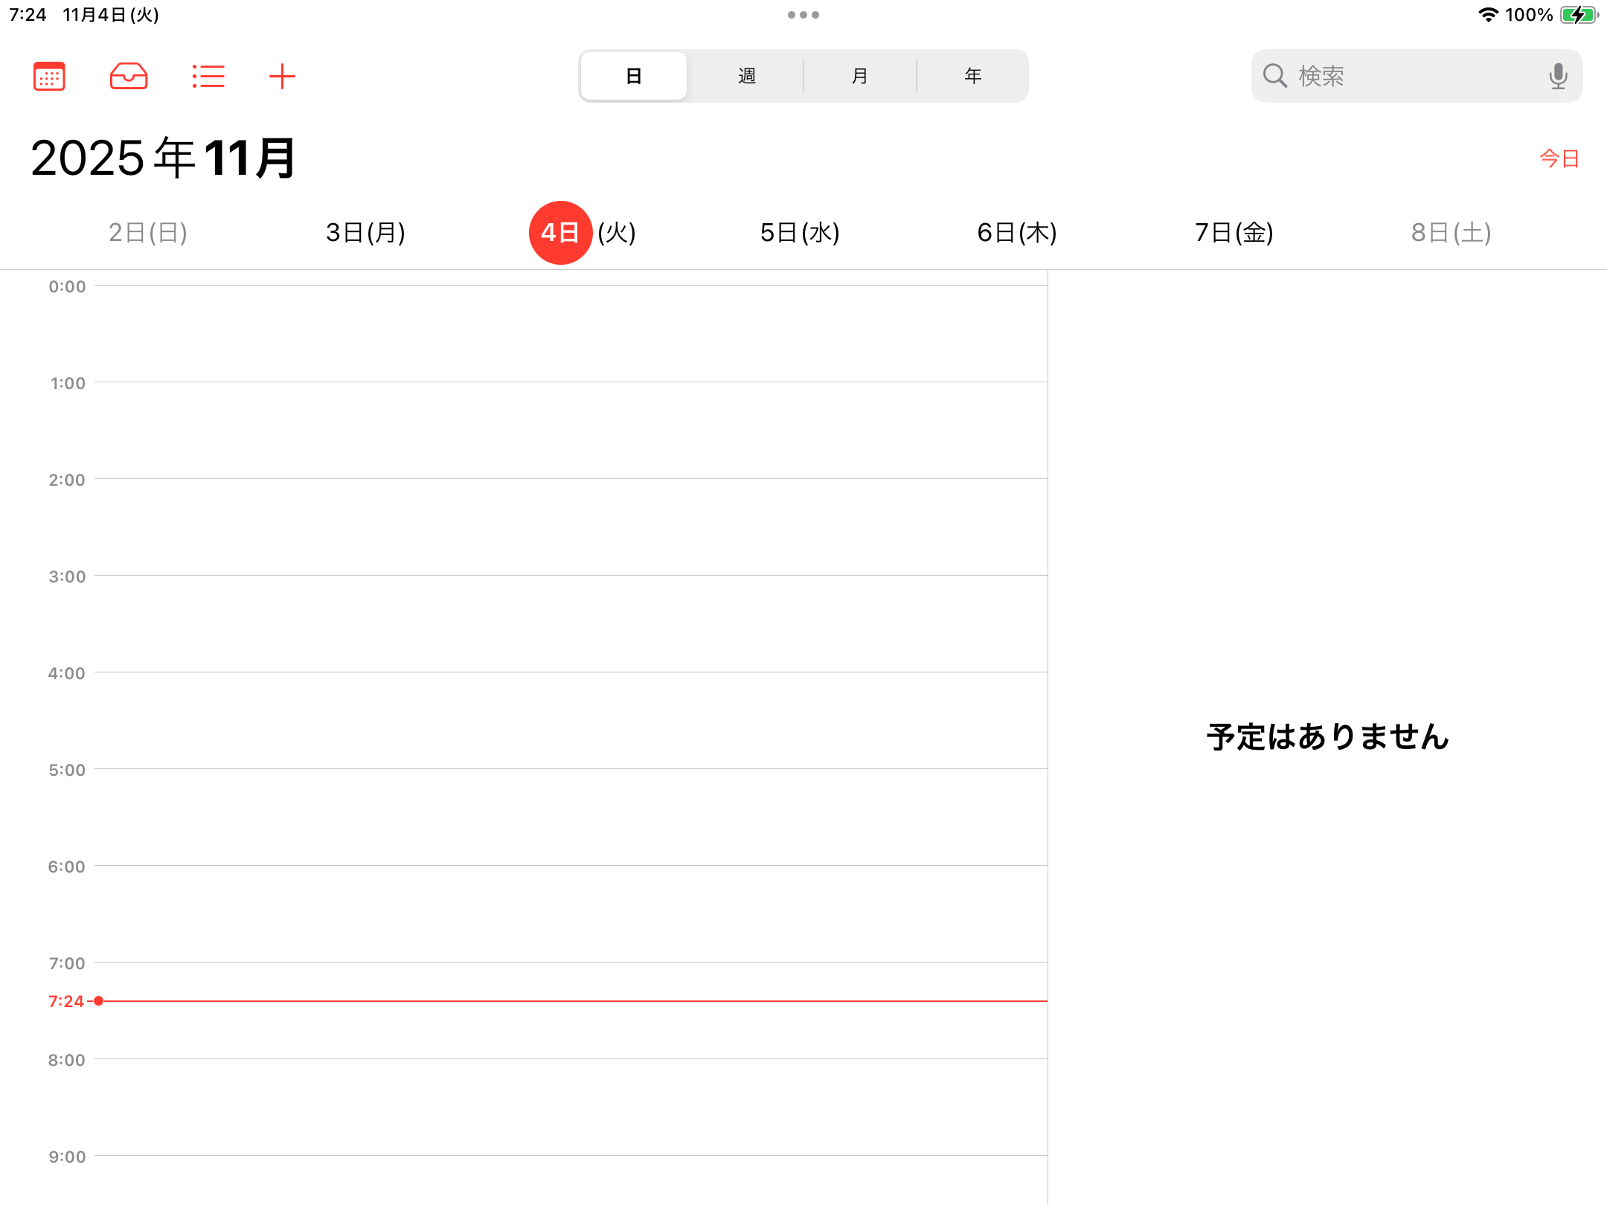Select 6日(木) in the week strip
1607x1205 pixels.
1017,233
